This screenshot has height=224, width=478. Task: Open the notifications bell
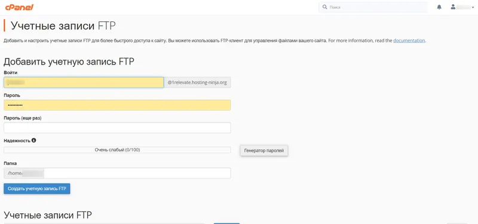[439, 7]
